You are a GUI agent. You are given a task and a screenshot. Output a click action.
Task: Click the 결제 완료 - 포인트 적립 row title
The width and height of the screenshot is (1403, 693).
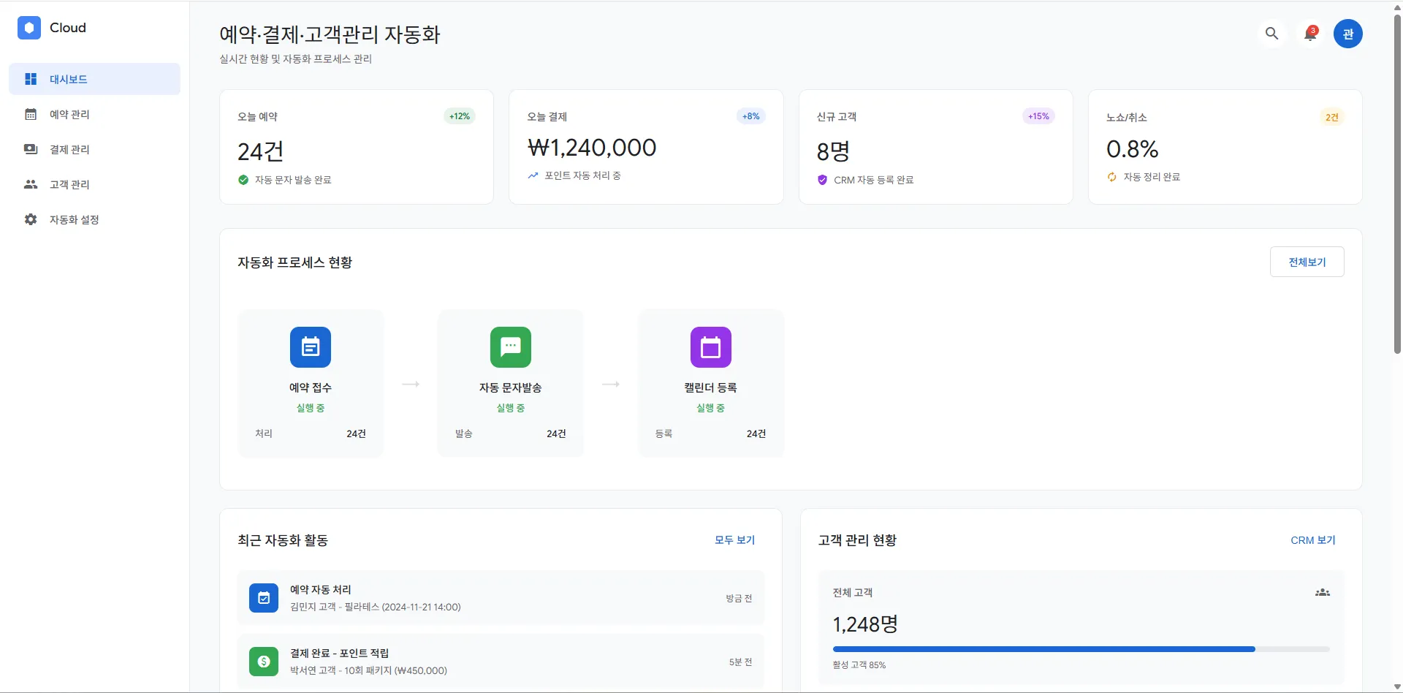[339, 653]
